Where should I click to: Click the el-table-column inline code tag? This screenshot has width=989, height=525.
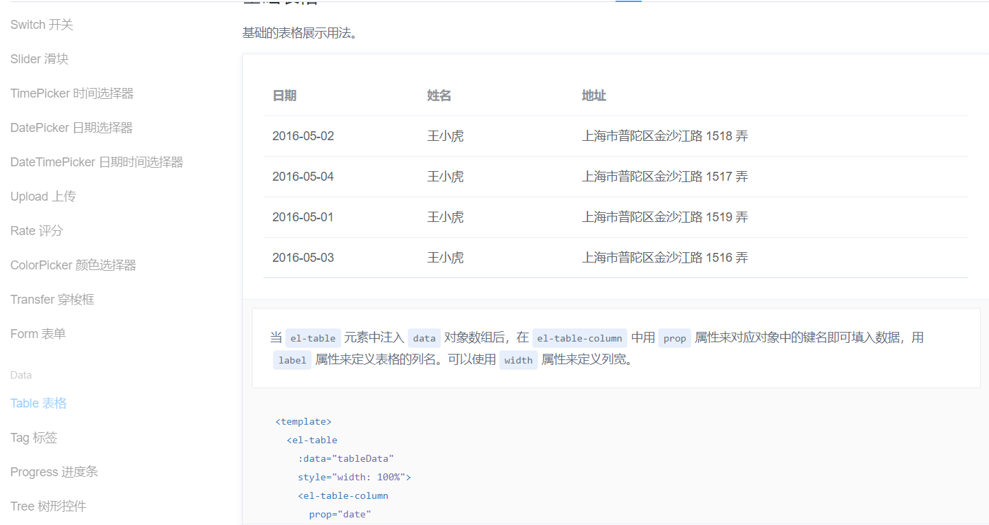point(580,338)
